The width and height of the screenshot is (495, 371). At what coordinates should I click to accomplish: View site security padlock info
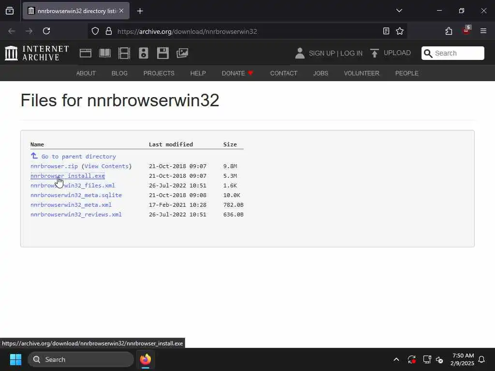point(109,31)
